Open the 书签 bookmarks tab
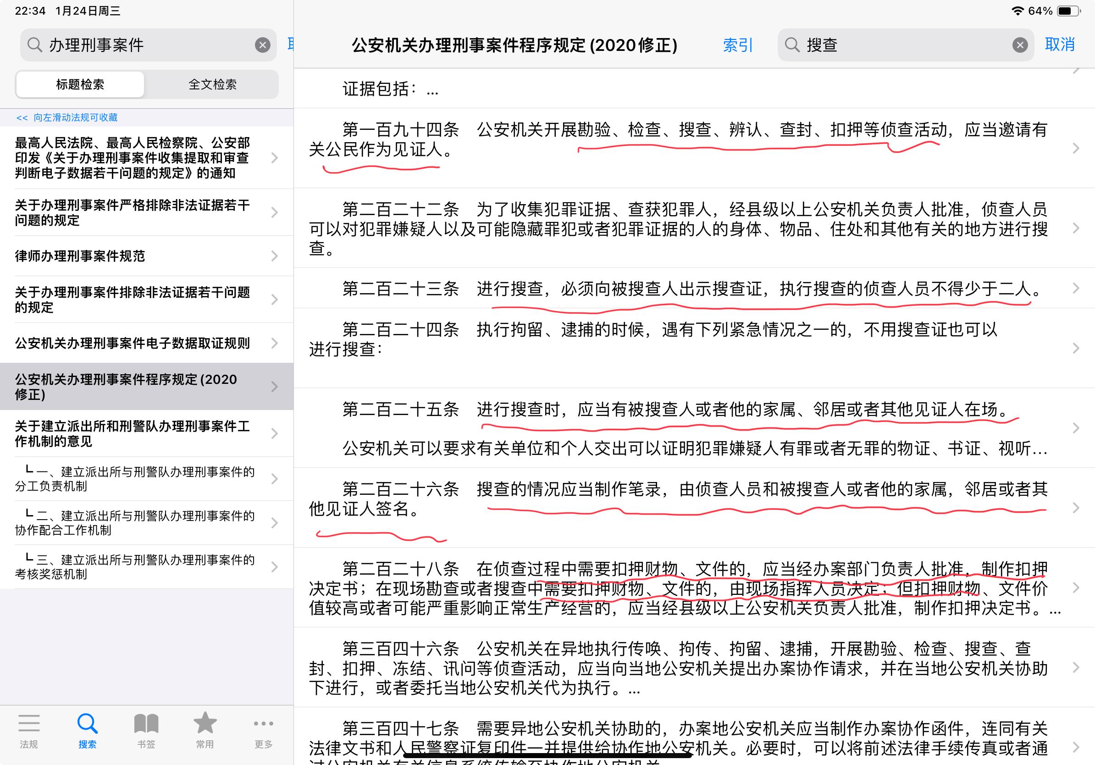Viewport: 1095px width, 765px height. (x=146, y=731)
